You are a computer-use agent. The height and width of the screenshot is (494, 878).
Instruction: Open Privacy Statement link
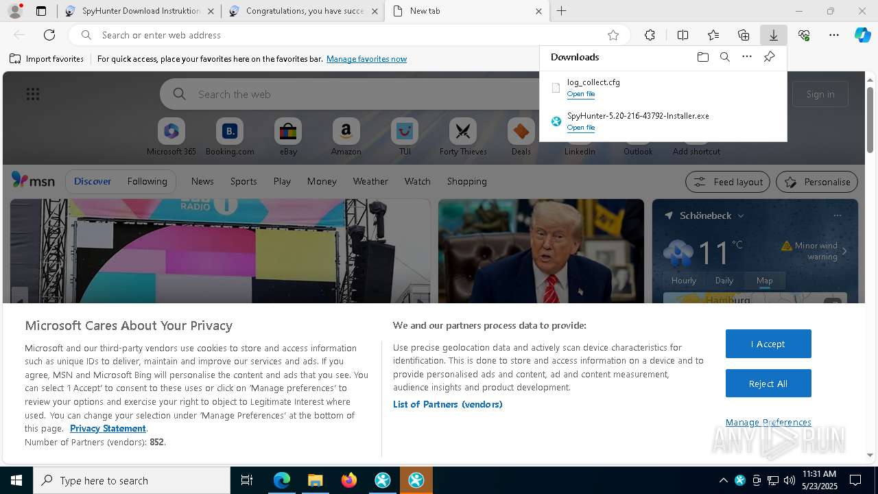point(108,428)
